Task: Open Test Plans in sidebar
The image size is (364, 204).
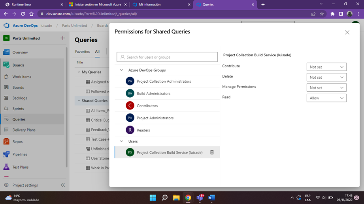Action: (x=21, y=167)
